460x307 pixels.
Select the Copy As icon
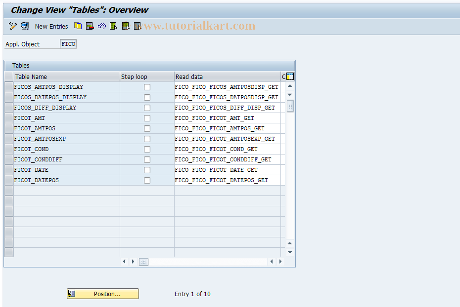(x=78, y=26)
